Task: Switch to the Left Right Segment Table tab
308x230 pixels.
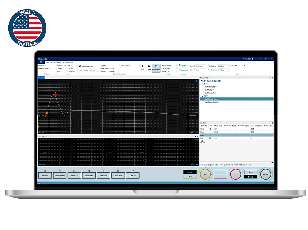Action: click(x=243, y=165)
